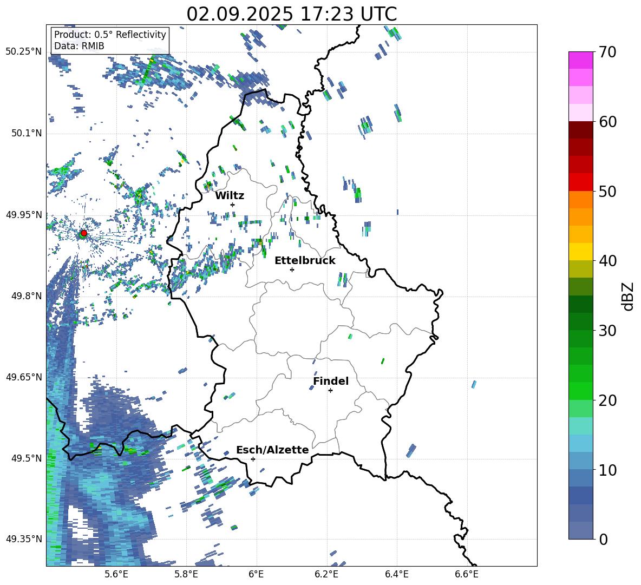Click latitude label '49.5°N'
The image size is (641, 585).
click(x=27, y=458)
